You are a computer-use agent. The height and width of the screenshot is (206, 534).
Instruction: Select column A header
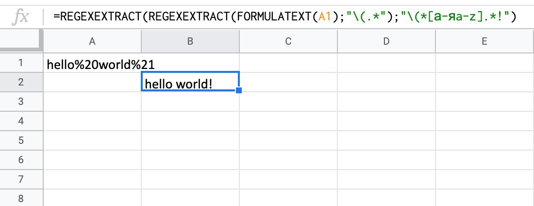92,41
